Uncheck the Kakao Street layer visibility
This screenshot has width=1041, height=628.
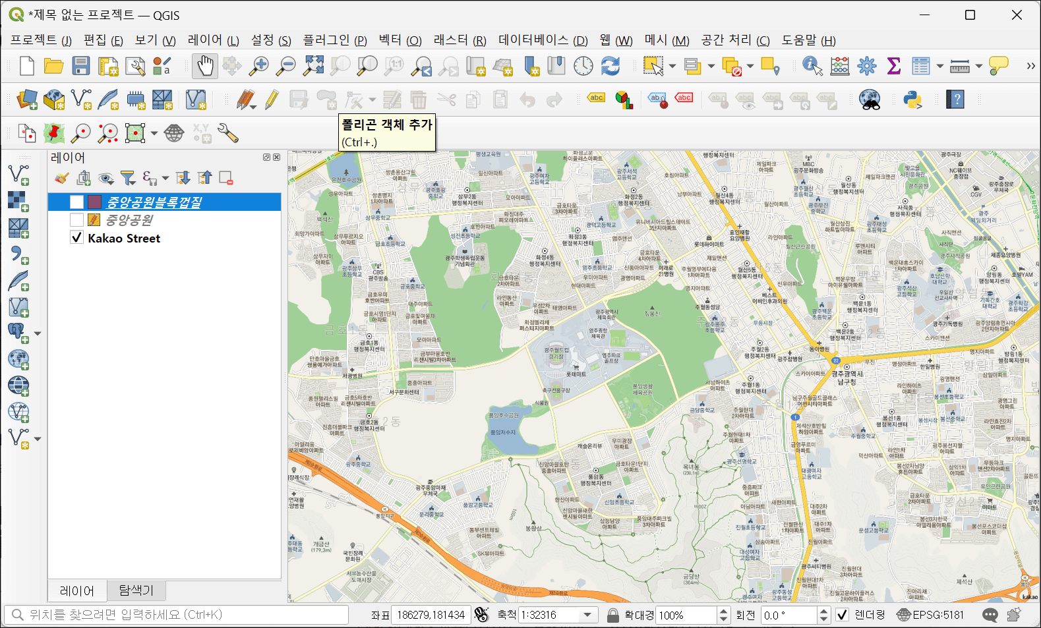[76, 238]
